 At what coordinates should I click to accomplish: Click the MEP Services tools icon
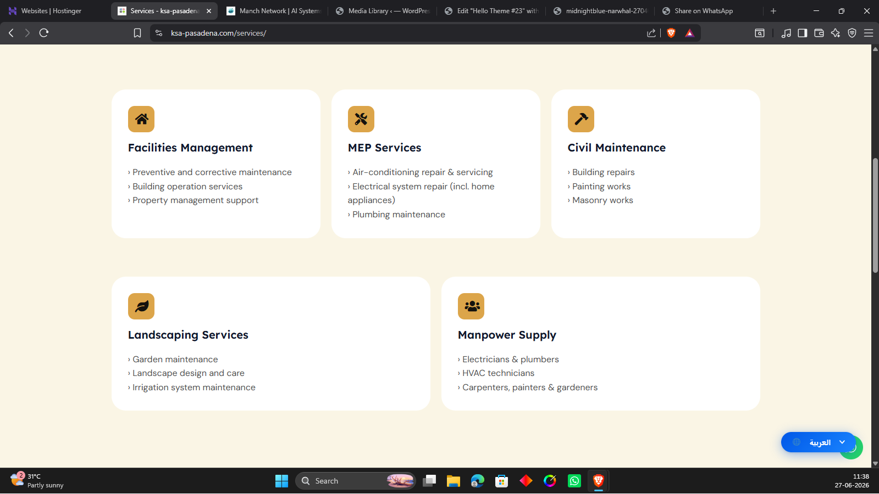361,119
